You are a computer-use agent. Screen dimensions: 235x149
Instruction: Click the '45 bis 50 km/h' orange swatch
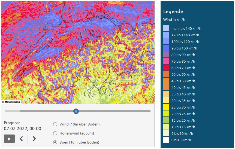click(166, 81)
